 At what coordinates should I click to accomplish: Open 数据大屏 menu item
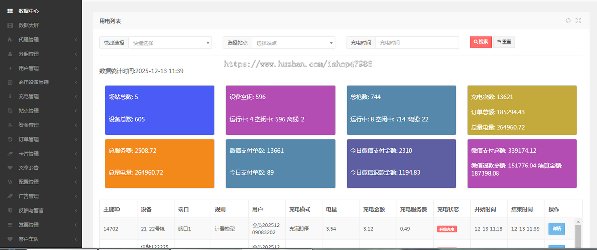[28, 25]
